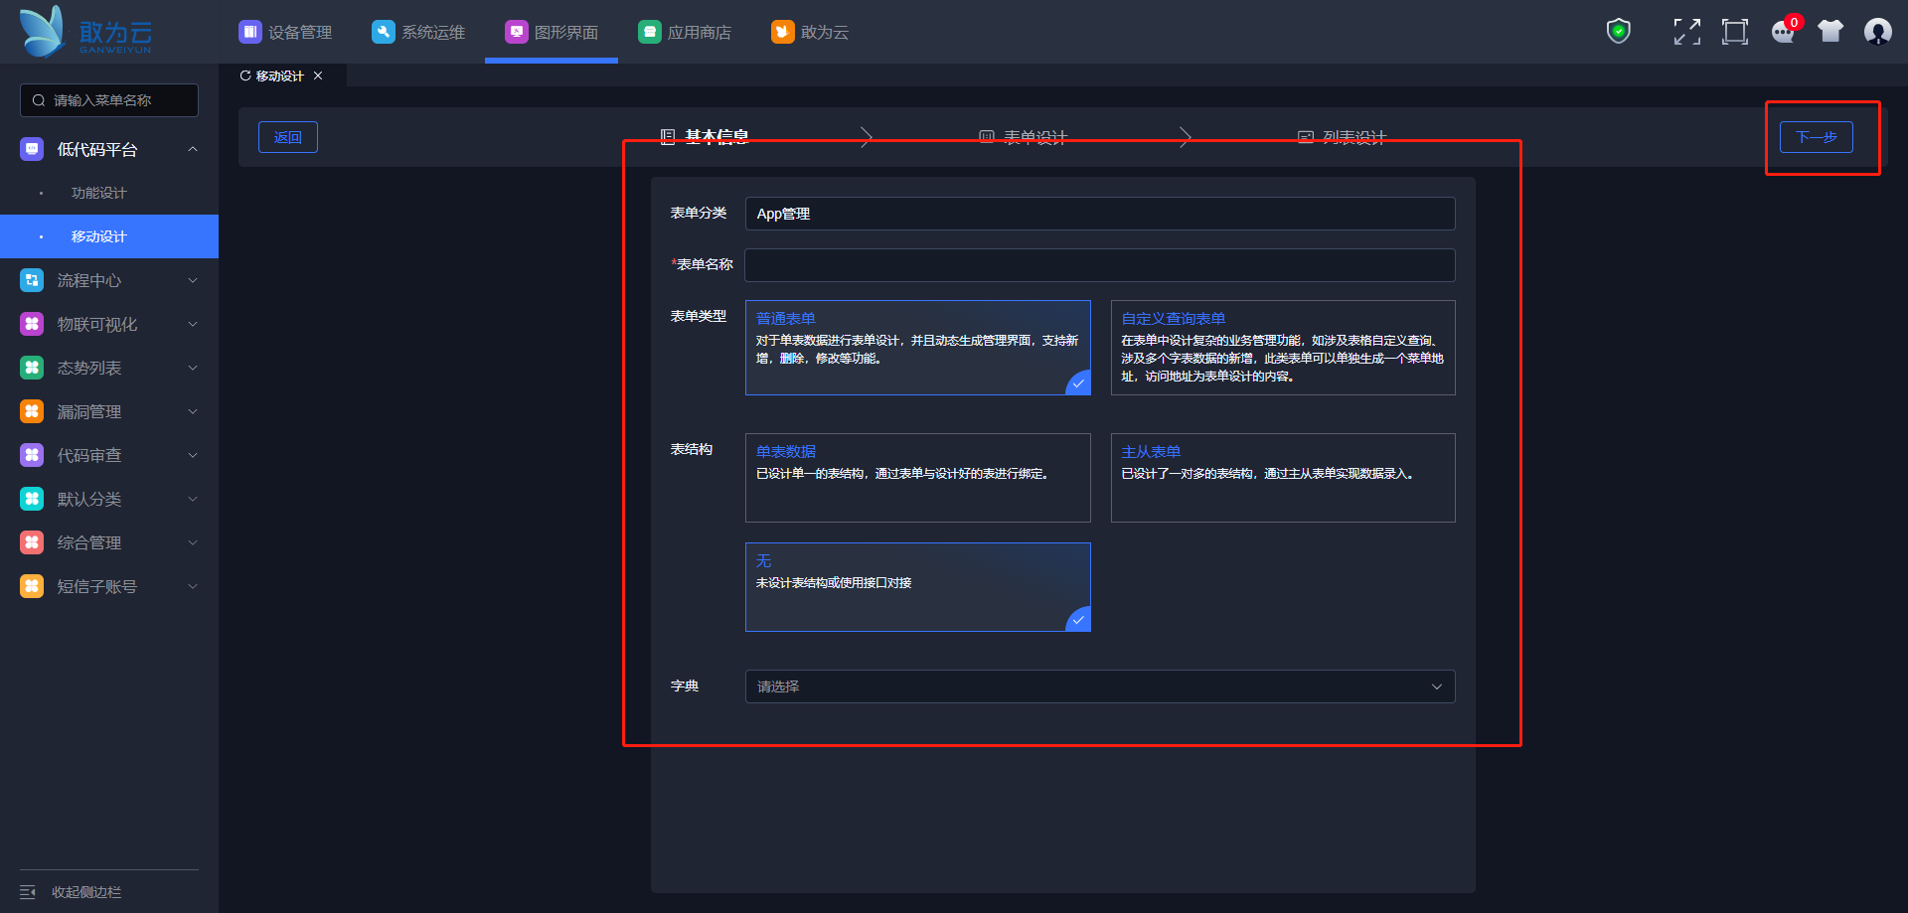Switch to the 设备管理 top menu
Screen dimensions: 1908x913
[x=286, y=32]
